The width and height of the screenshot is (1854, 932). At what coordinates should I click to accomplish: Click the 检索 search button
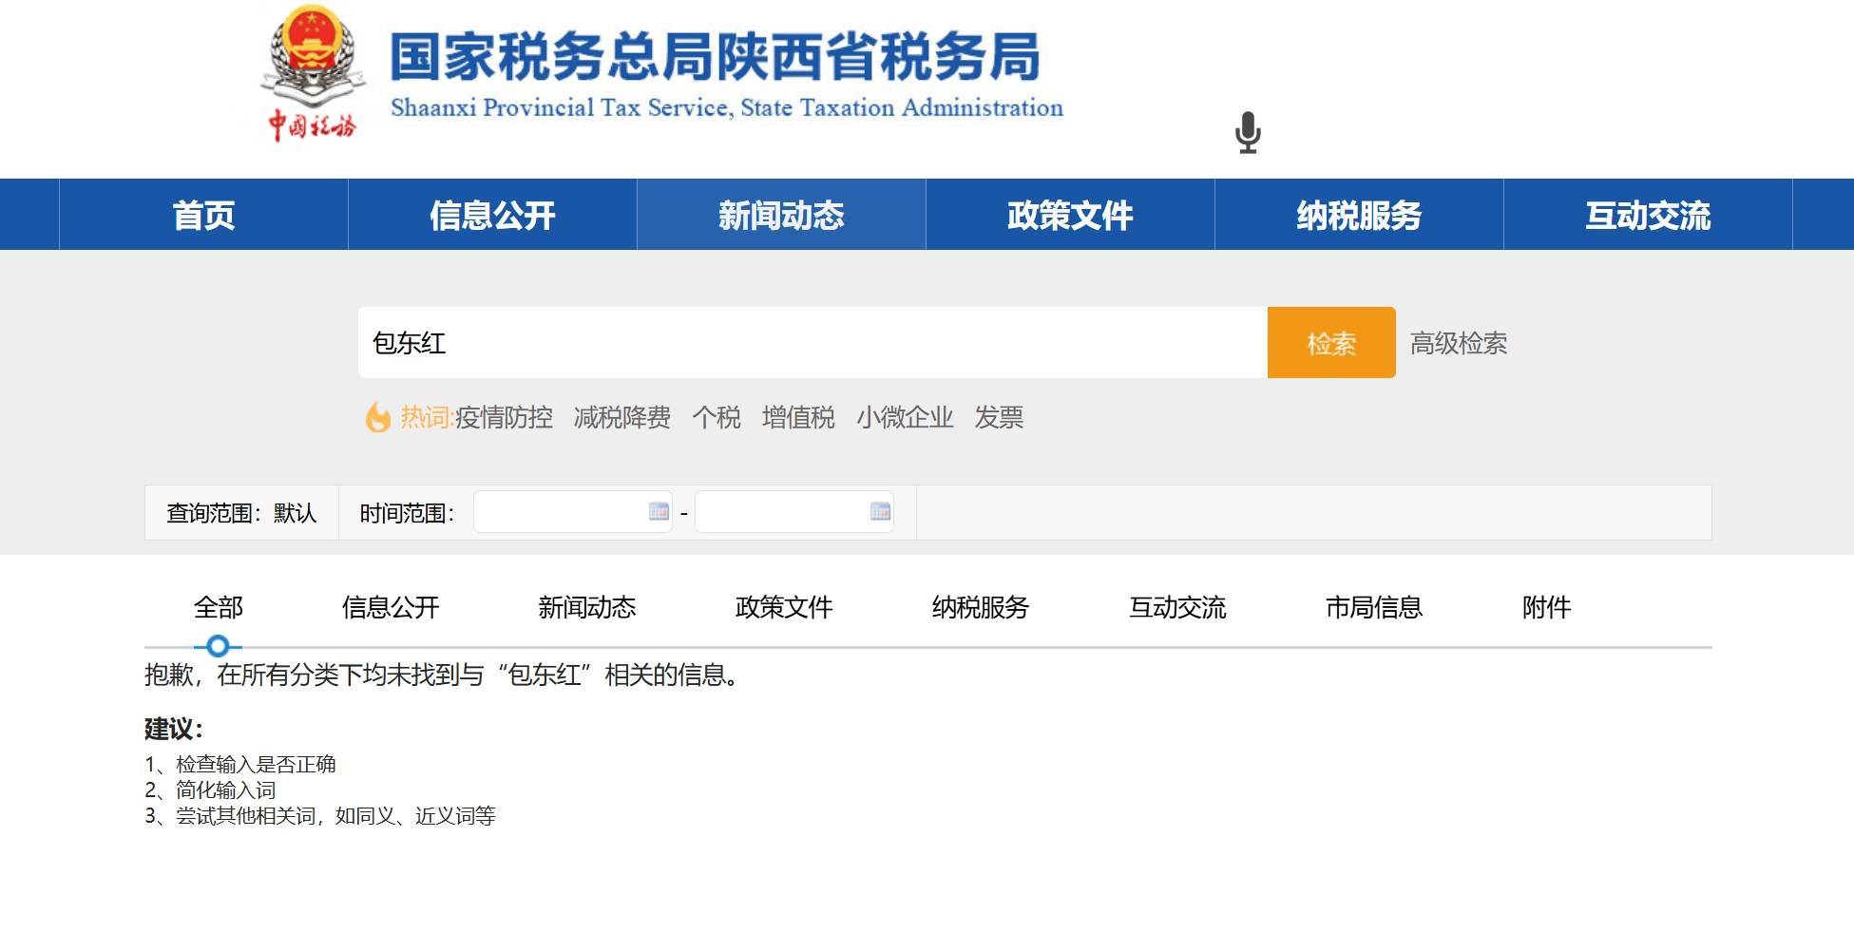coord(1330,344)
